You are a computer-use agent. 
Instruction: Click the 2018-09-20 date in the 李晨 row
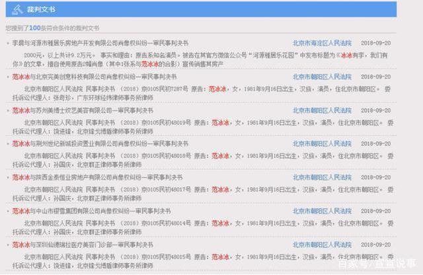click(376, 43)
